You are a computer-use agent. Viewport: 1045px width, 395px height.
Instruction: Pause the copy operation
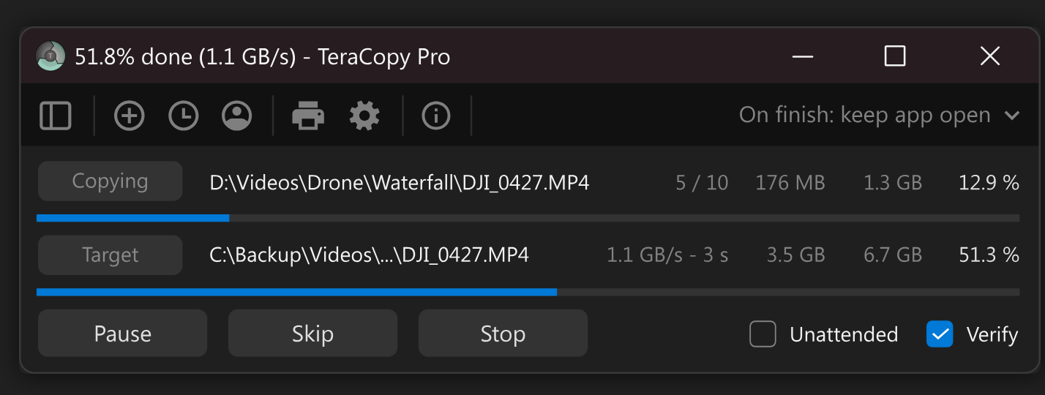(x=122, y=334)
